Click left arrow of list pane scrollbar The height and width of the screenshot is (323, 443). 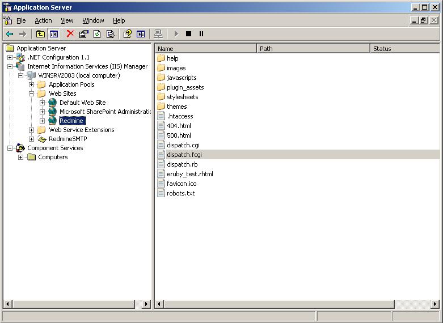point(159,304)
